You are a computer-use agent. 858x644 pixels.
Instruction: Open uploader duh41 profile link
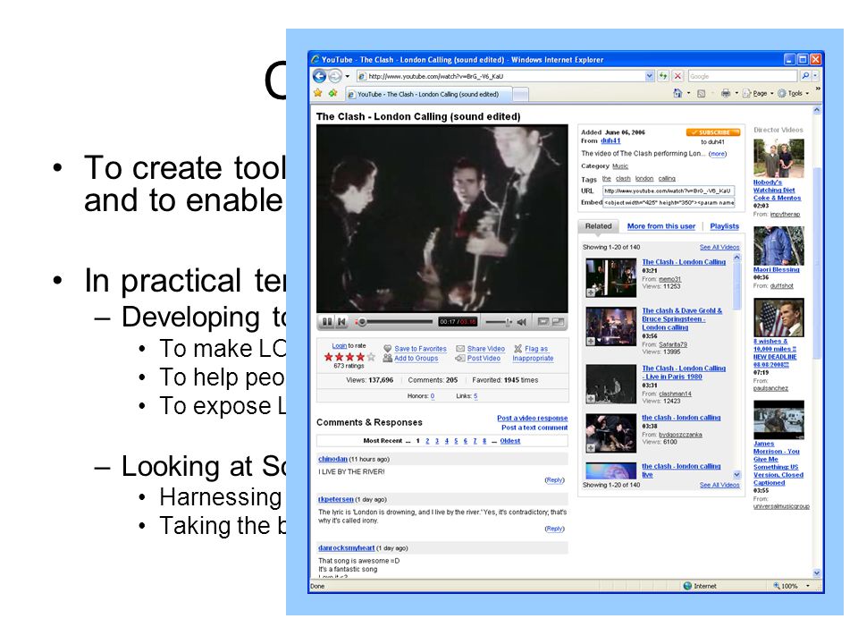pyautogui.click(x=610, y=141)
